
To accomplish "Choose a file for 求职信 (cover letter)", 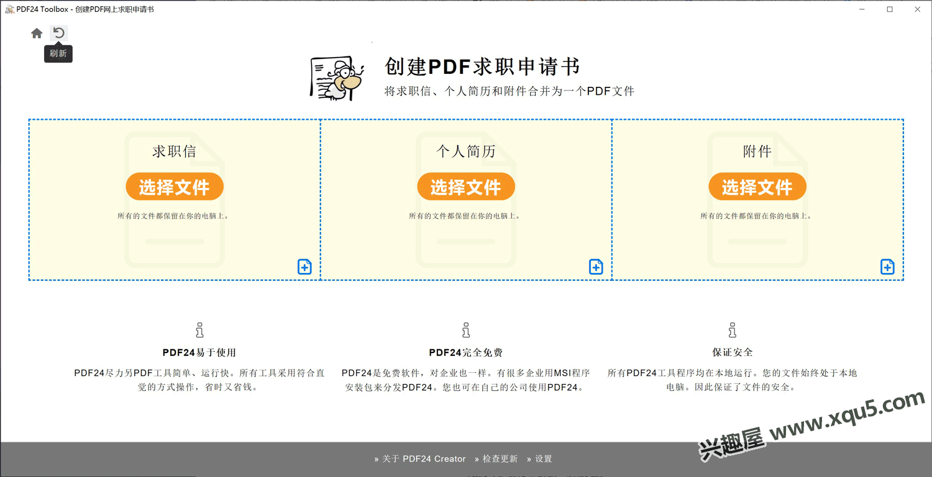I will tap(175, 187).
